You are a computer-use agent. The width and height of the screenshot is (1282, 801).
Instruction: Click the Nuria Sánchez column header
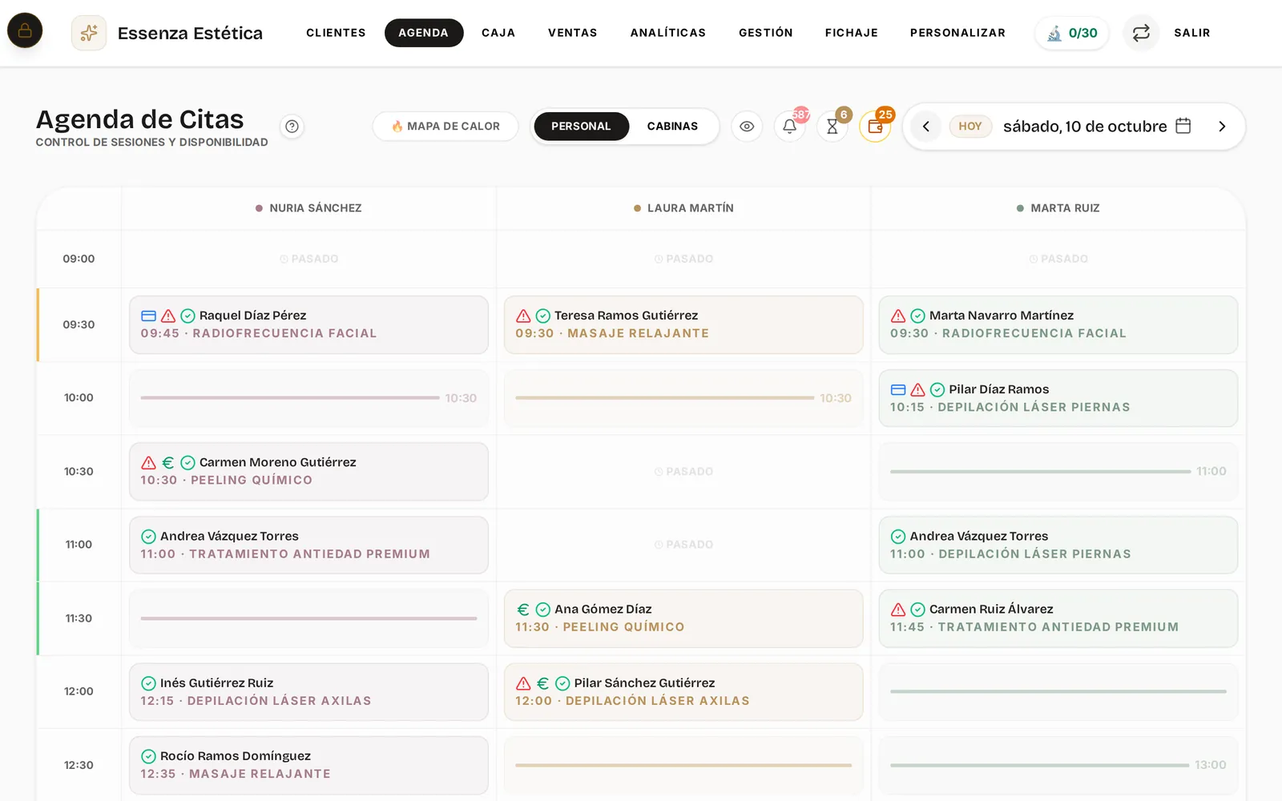point(308,208)
